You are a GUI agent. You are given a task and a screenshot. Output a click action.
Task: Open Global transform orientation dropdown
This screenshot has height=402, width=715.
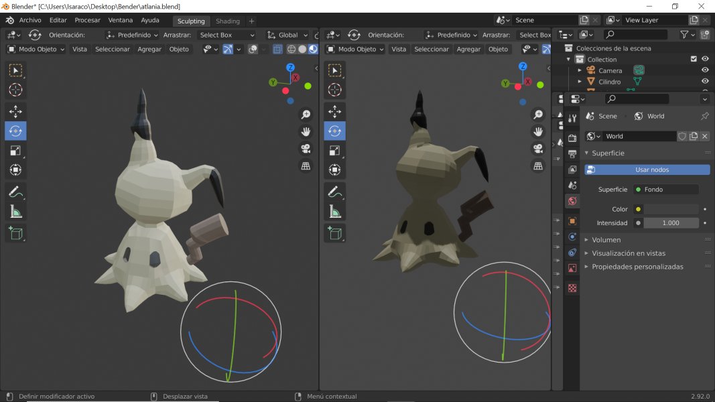(x=287, y=35)
